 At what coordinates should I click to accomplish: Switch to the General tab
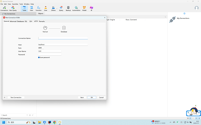[x=6, y=21]
